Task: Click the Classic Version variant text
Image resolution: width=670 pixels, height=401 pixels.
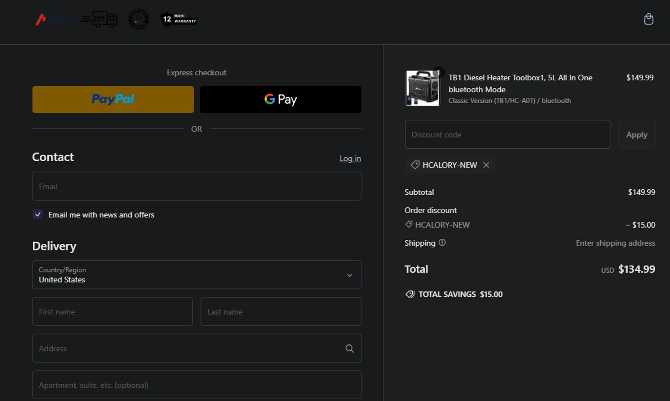Action: (510, 100)
